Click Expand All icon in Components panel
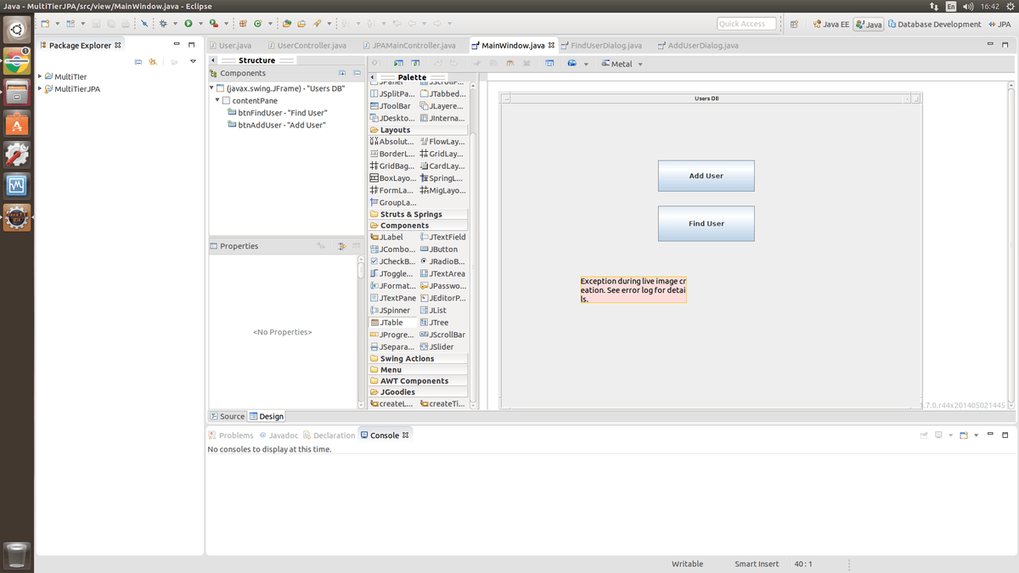1019x573 pixels. coord(343,73)
